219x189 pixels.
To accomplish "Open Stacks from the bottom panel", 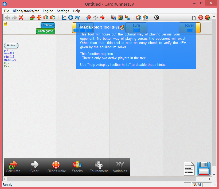I will pyautogui.click(x=77, y=167).
